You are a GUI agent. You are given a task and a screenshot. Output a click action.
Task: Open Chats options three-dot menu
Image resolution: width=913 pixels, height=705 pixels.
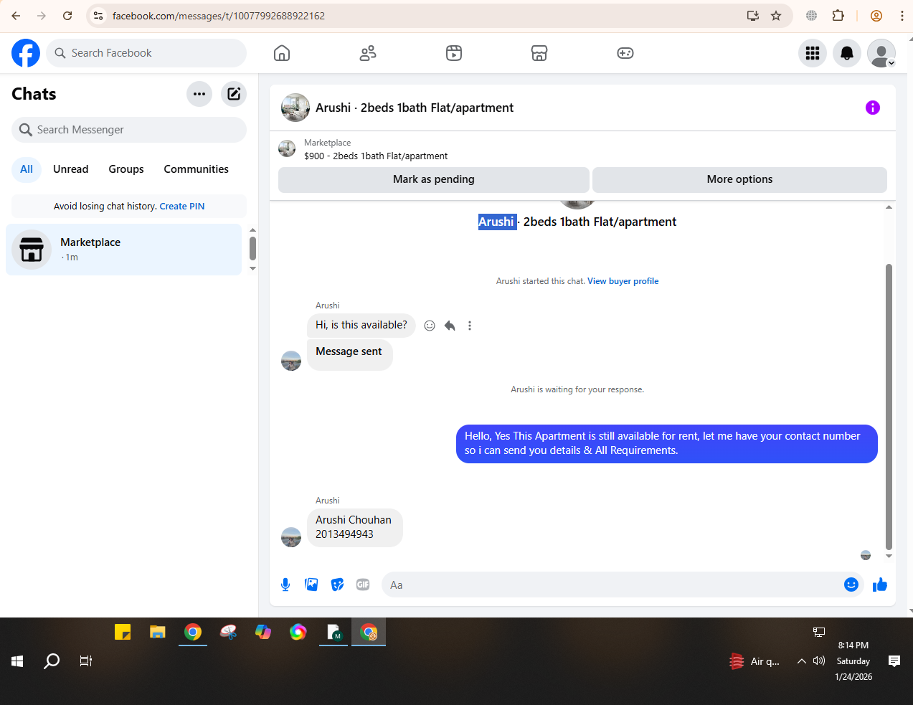tap(199, 94)
